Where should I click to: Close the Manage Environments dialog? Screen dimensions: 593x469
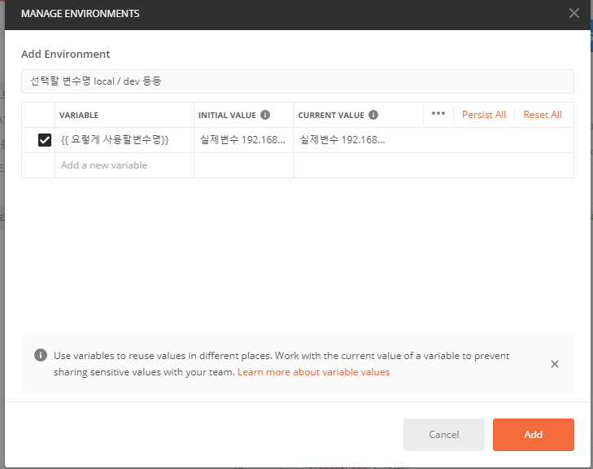[x=573, y=13]
